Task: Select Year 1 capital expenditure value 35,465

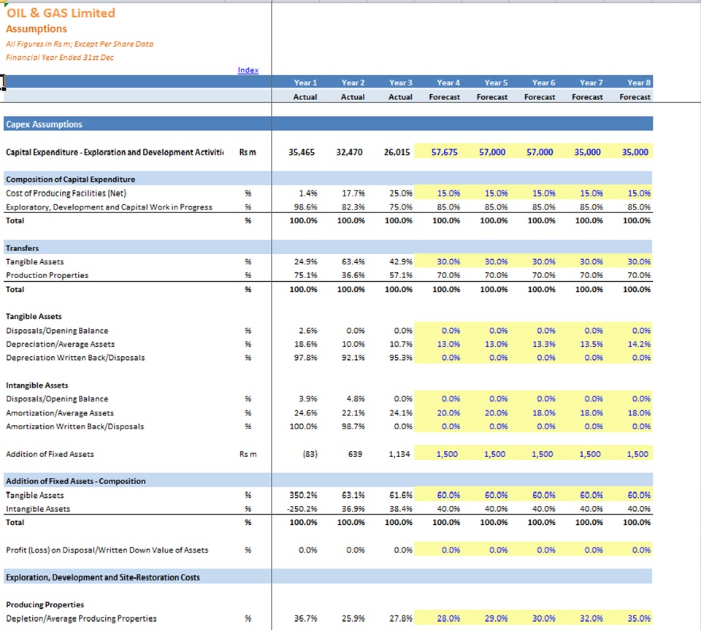Action: pos(302,153)
